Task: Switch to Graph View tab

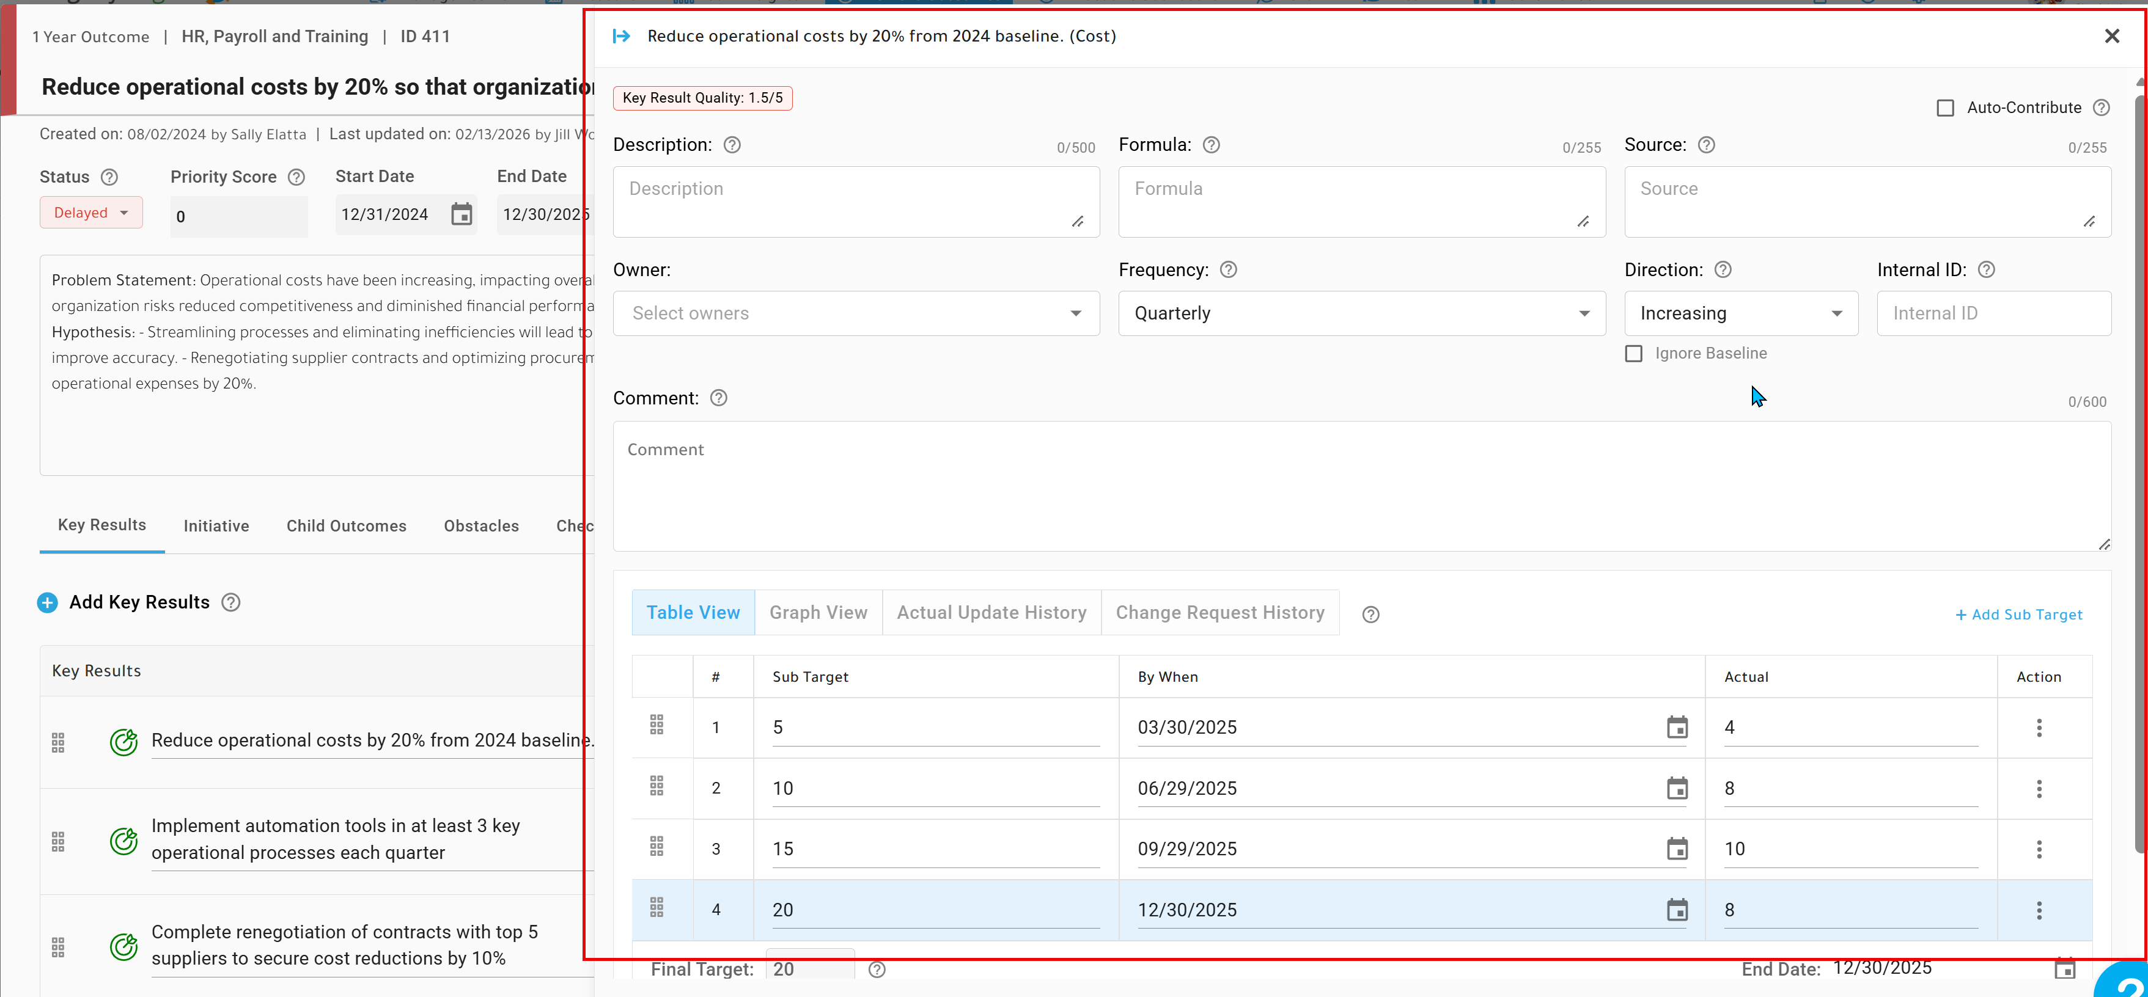Action: [x=818, y=613]
